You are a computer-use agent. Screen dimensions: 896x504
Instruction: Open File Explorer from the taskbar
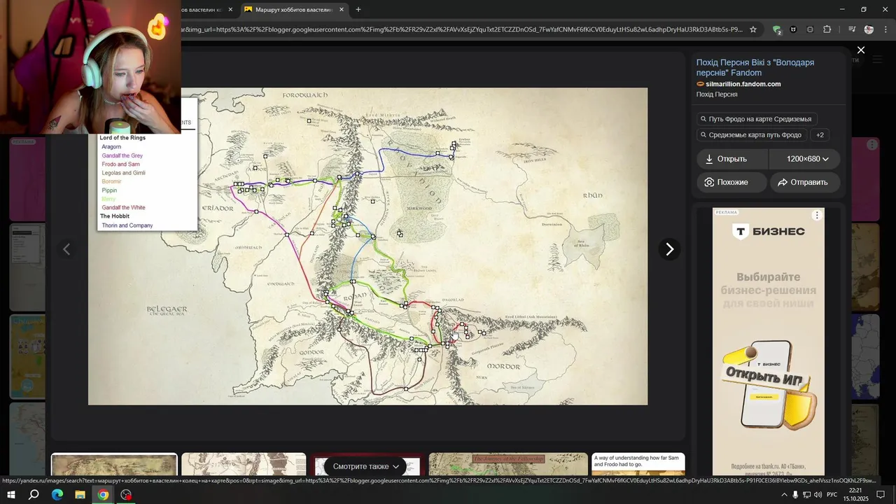pyautogui.click(x=80, y=495)
